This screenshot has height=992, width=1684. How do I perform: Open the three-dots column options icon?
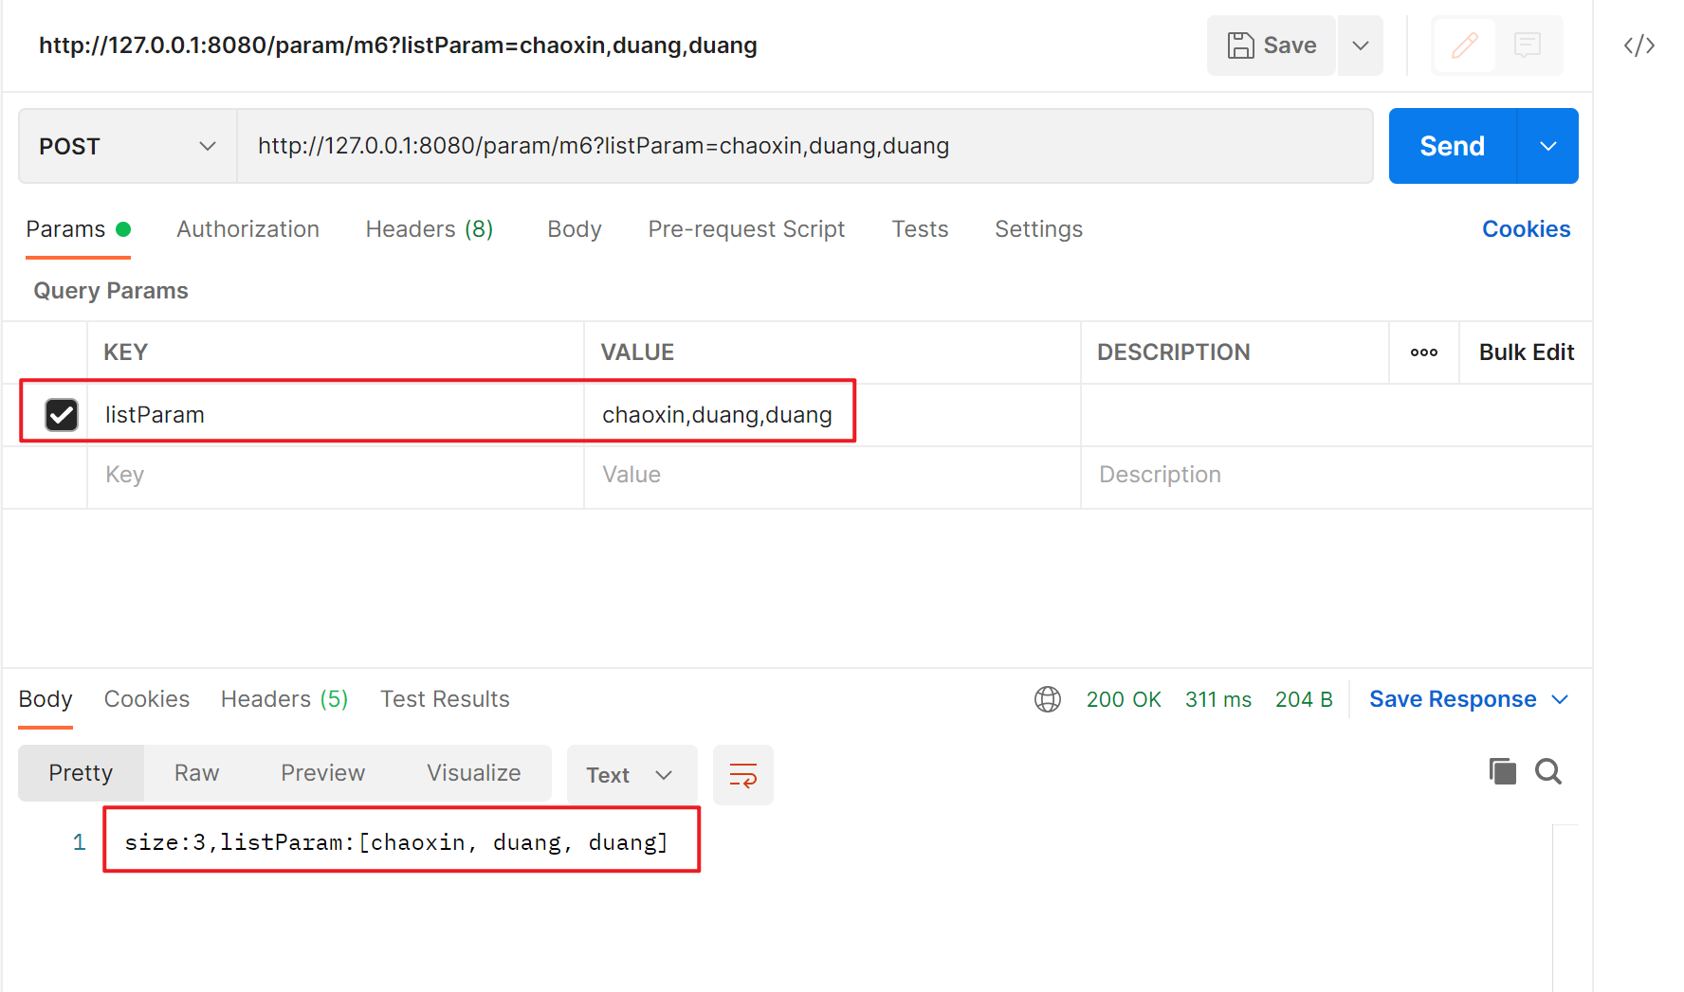click(1423, 352)
